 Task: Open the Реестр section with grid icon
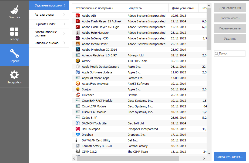point(14,33)
